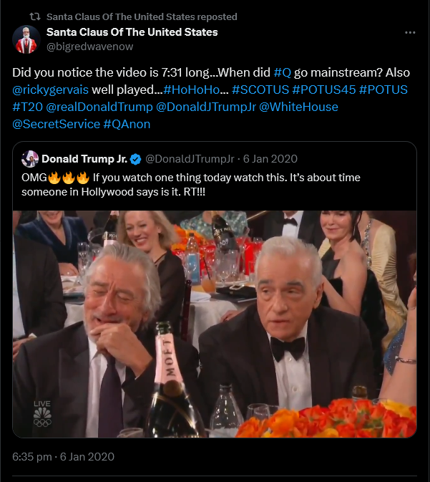Click the Golden Globes video thumbnail
This screenshot has width=430, height=482.
point(215,324)
